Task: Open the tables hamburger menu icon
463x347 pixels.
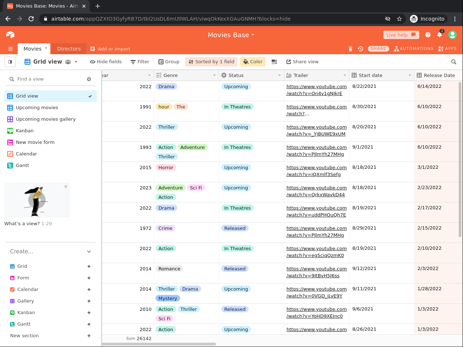Action: 10,49
